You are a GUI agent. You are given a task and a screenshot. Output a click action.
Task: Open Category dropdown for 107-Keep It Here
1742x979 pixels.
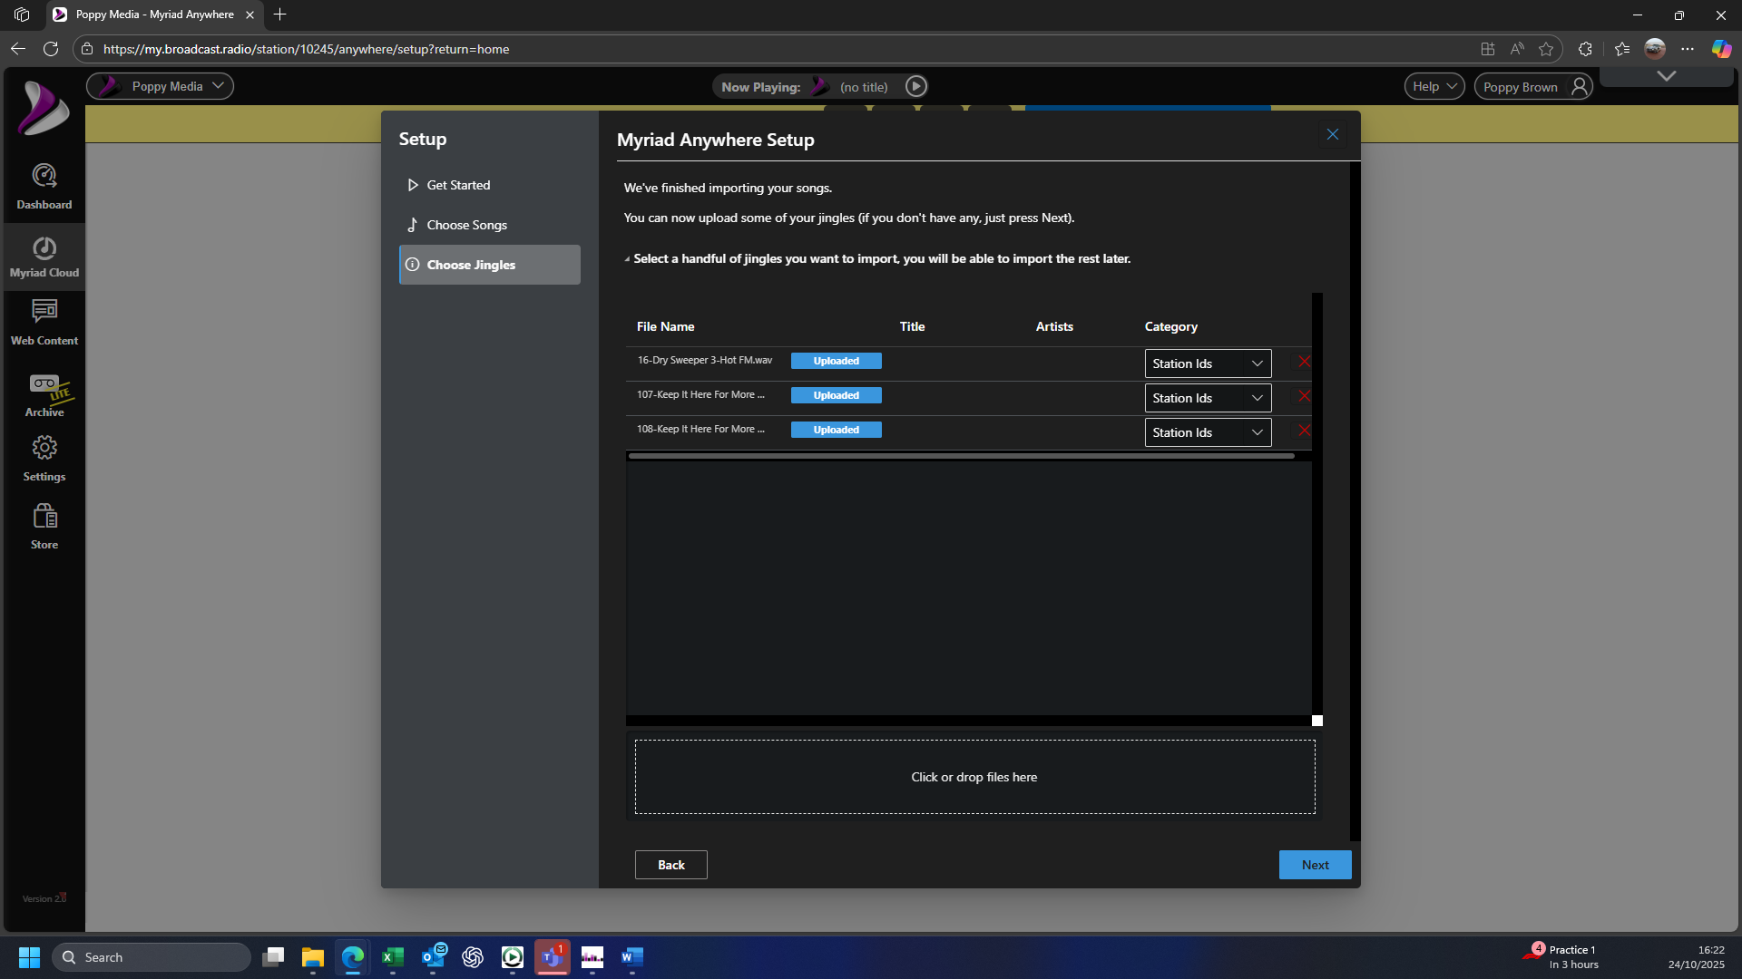1207,398
